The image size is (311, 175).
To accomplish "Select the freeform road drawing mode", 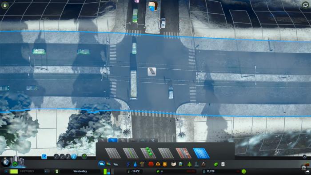I will tap(68, 157).
